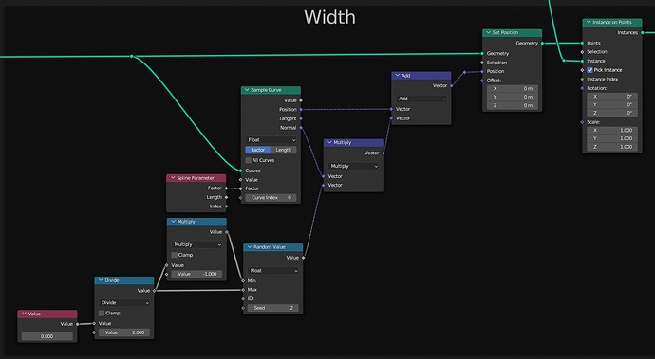Click Set Position Geometry output socket

tap(542, 43)
